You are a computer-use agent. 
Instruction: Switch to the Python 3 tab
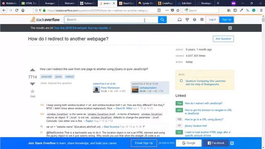click(88, 3)
